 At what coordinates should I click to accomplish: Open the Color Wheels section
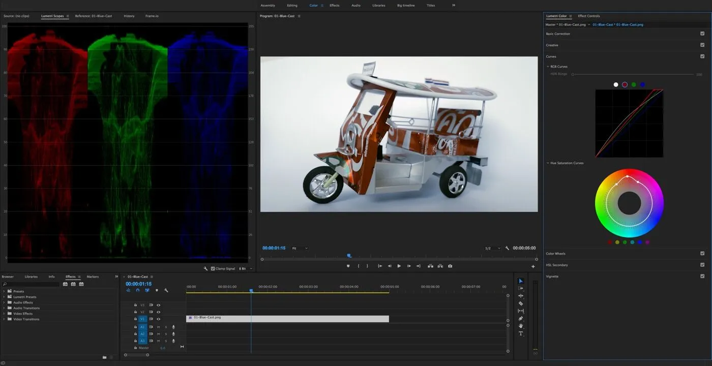pos(555,254)
